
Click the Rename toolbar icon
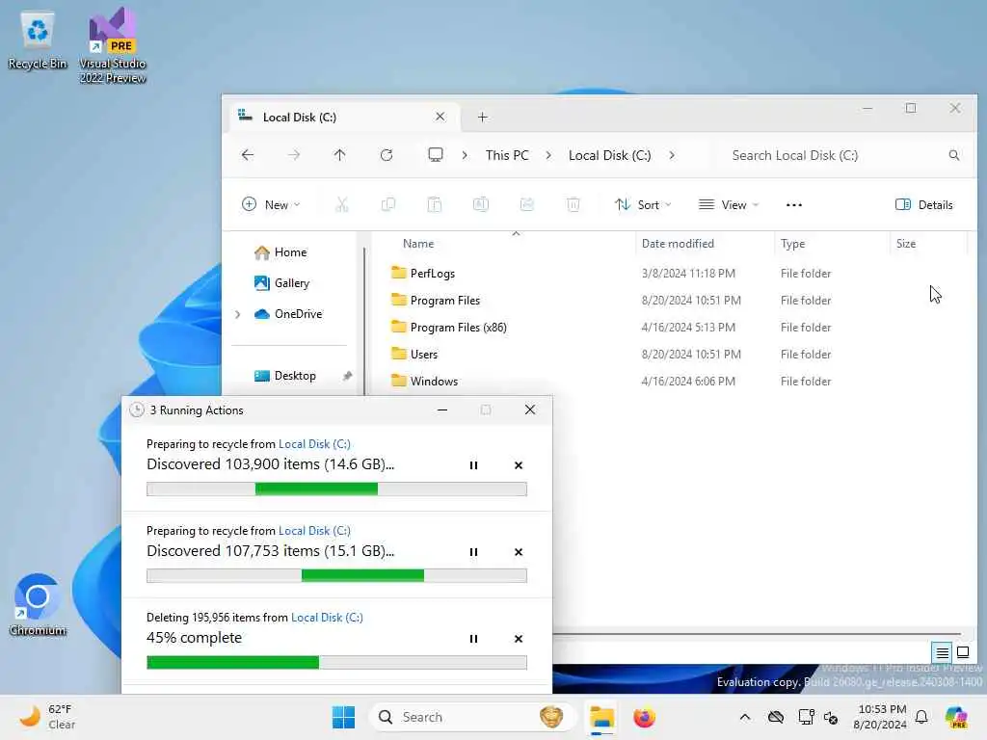[481, 204]
